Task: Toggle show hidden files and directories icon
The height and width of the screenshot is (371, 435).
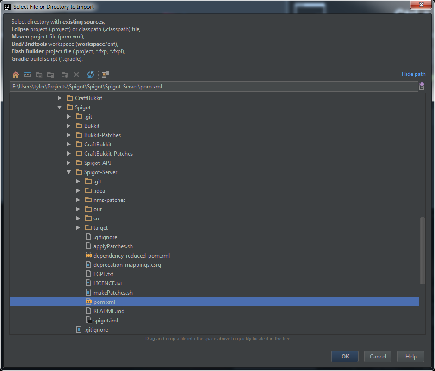Action: pyautogui.click(x=105, y=75)
